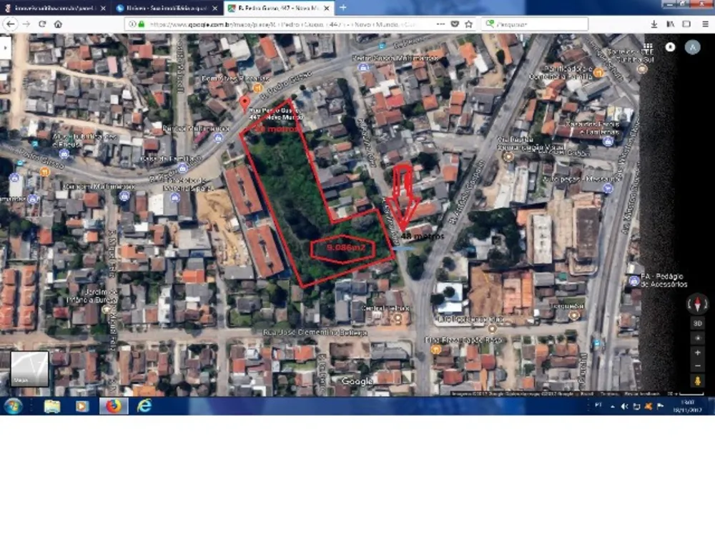Open Windows Media Player in taskbar
The image size is (715, 536).
pos(82,406)
